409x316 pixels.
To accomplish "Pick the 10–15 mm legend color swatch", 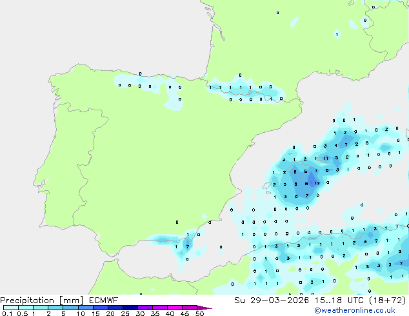I will click(85, 308).
